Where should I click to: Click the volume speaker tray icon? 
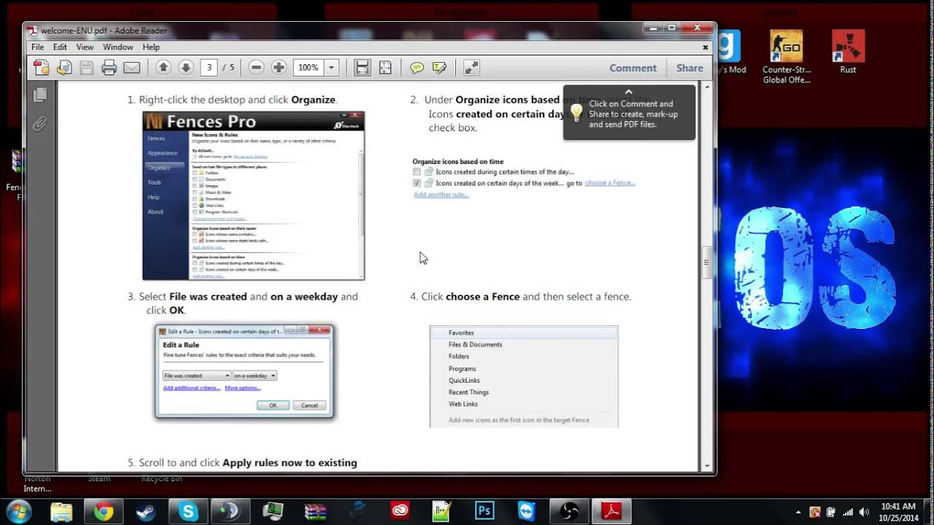click(x=865, y=512)
